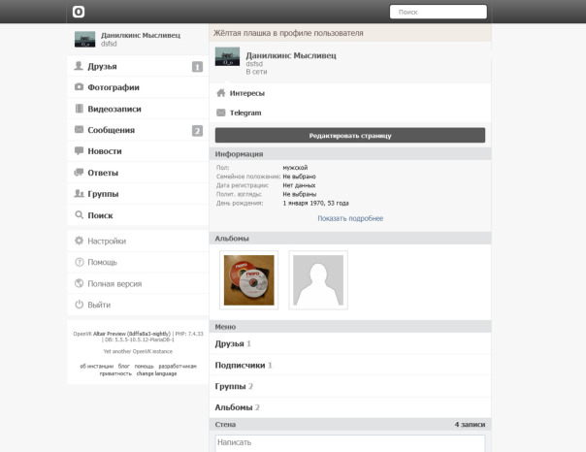The height and width of the screenshot is (452, 586).
Task: Open the Telegram contact row
Action: pyautogui.click(x=244, y=113)
